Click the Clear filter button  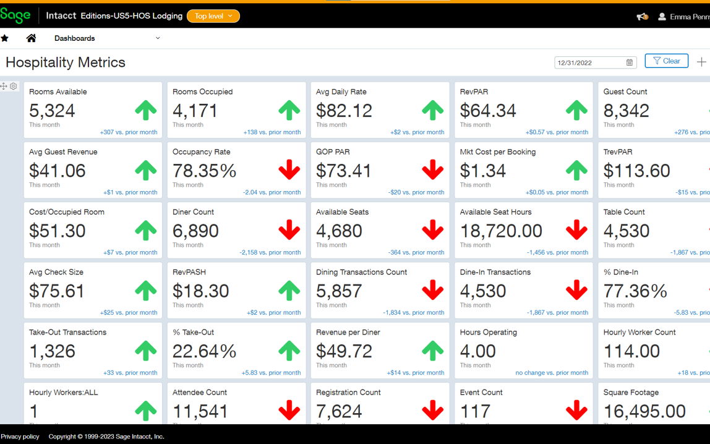point(667,61)
